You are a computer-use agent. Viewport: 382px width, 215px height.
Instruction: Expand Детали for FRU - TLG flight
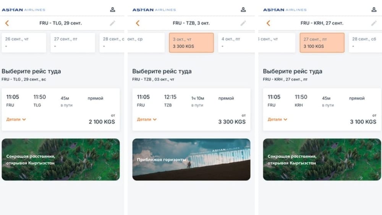click(16, 119)
